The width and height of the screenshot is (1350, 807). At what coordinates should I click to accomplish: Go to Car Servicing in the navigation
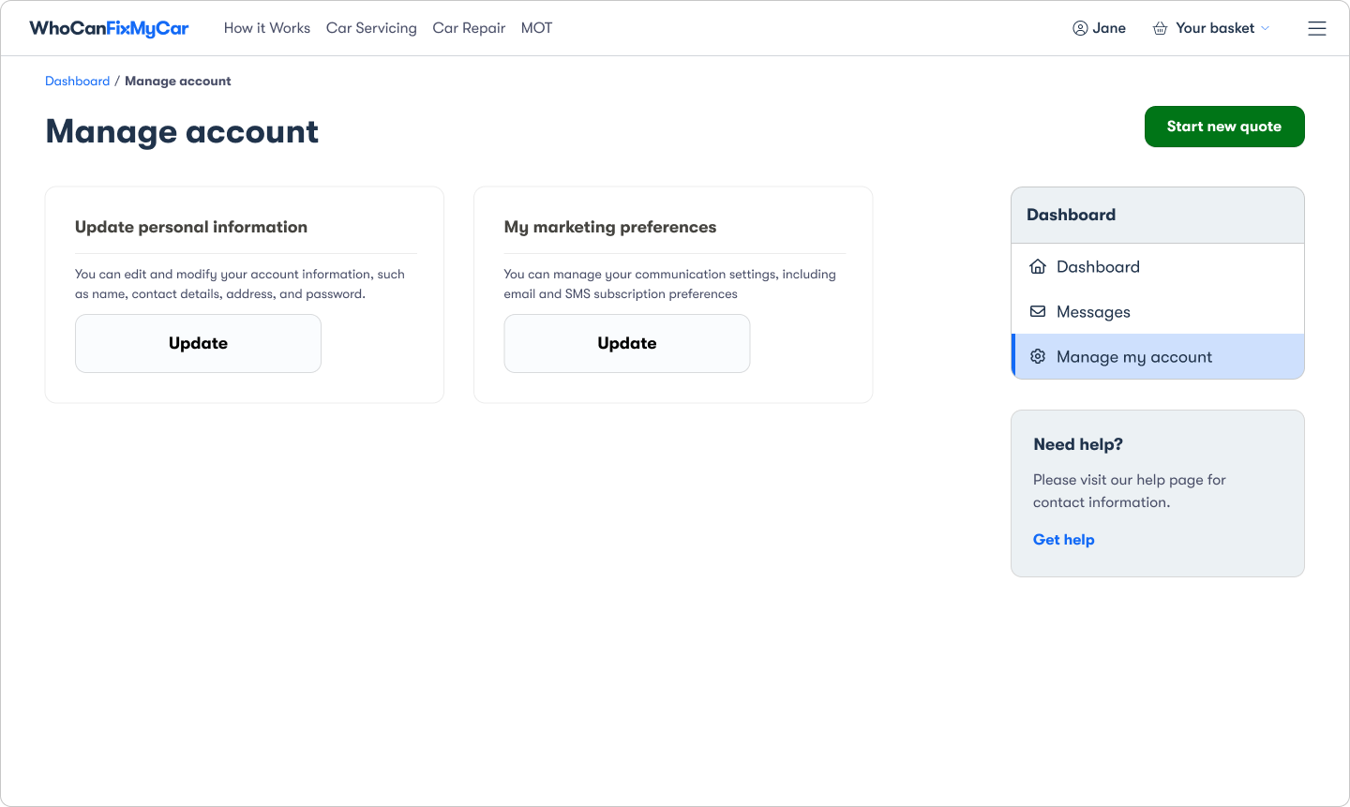coord(371,28)
